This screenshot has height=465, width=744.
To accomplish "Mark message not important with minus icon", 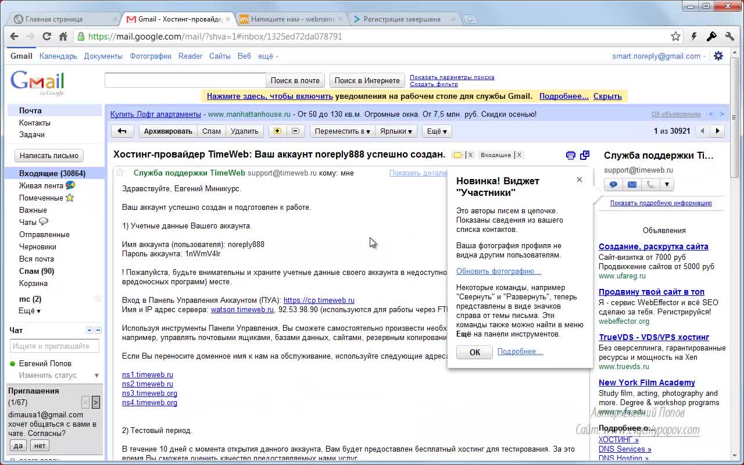I will pos(295,131).
